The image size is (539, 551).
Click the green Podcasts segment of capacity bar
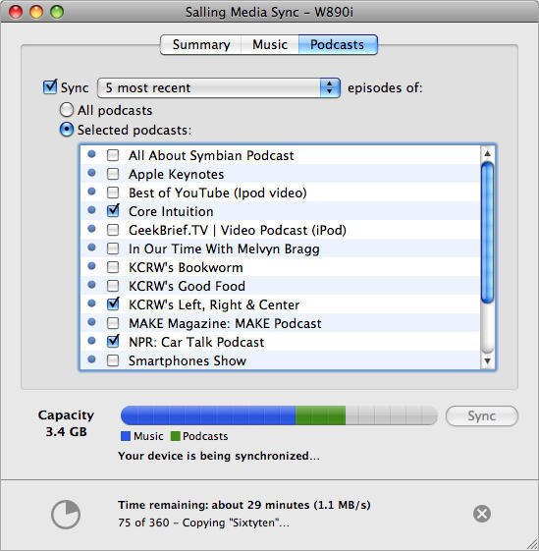coord(320,415)
